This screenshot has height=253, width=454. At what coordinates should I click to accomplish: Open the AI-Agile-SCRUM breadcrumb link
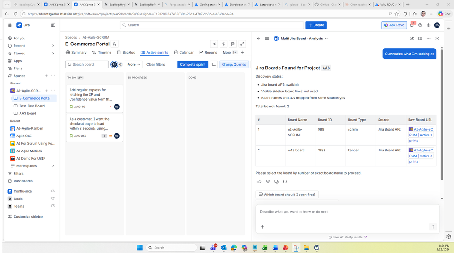[96, 37]
